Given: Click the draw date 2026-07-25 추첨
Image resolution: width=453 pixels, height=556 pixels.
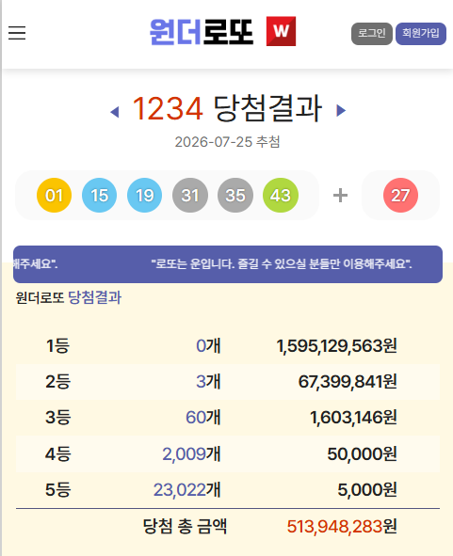Looking at the screenshot, I should pos(227,142).
